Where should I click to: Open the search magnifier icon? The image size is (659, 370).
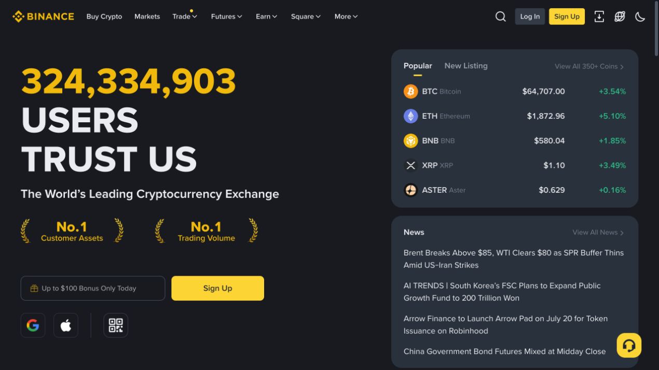[500, 17]
